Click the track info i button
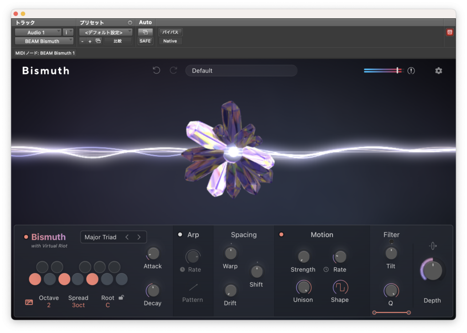Viewport: 467px width, 333px height. (68, 32)
